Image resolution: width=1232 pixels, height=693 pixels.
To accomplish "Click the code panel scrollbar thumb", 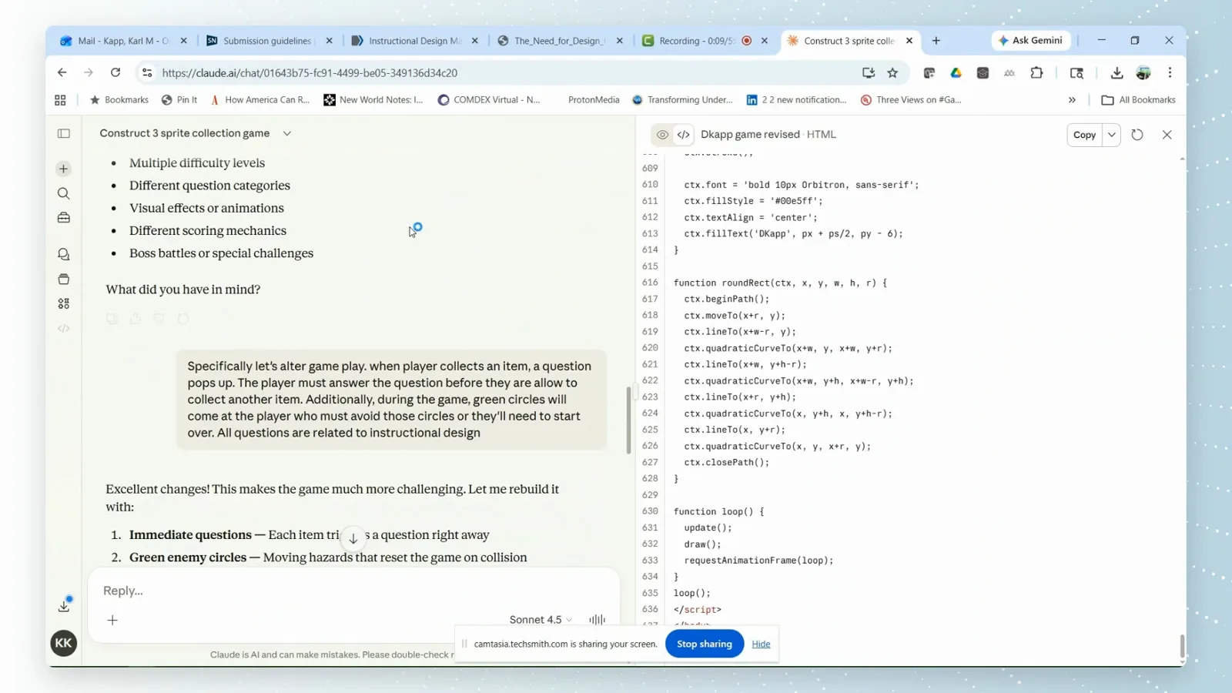I will (1182, 647).
